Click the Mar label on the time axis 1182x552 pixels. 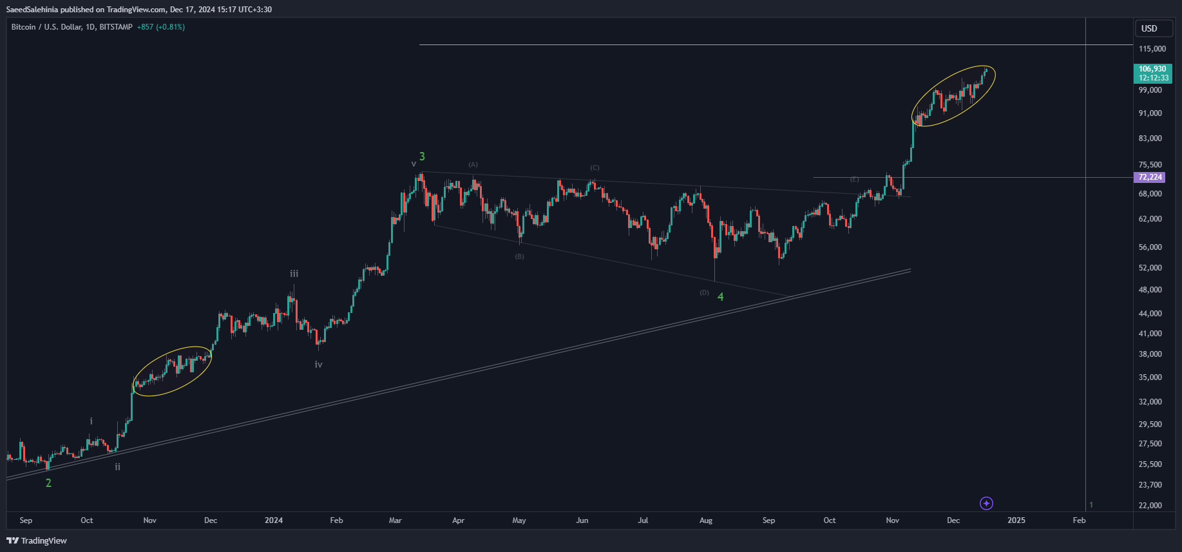coord(396,520)
